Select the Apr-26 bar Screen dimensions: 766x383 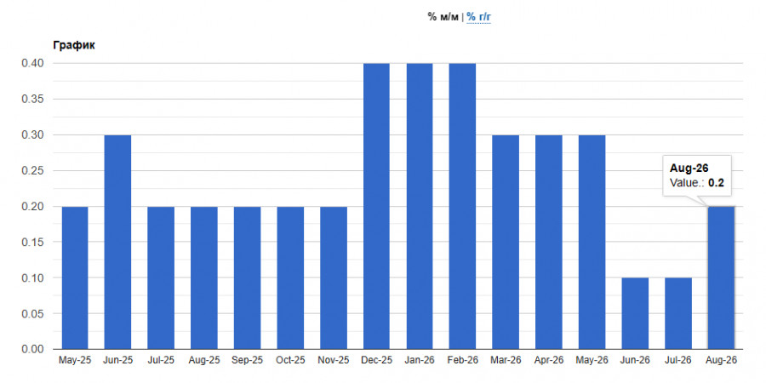tap(549, 243)
